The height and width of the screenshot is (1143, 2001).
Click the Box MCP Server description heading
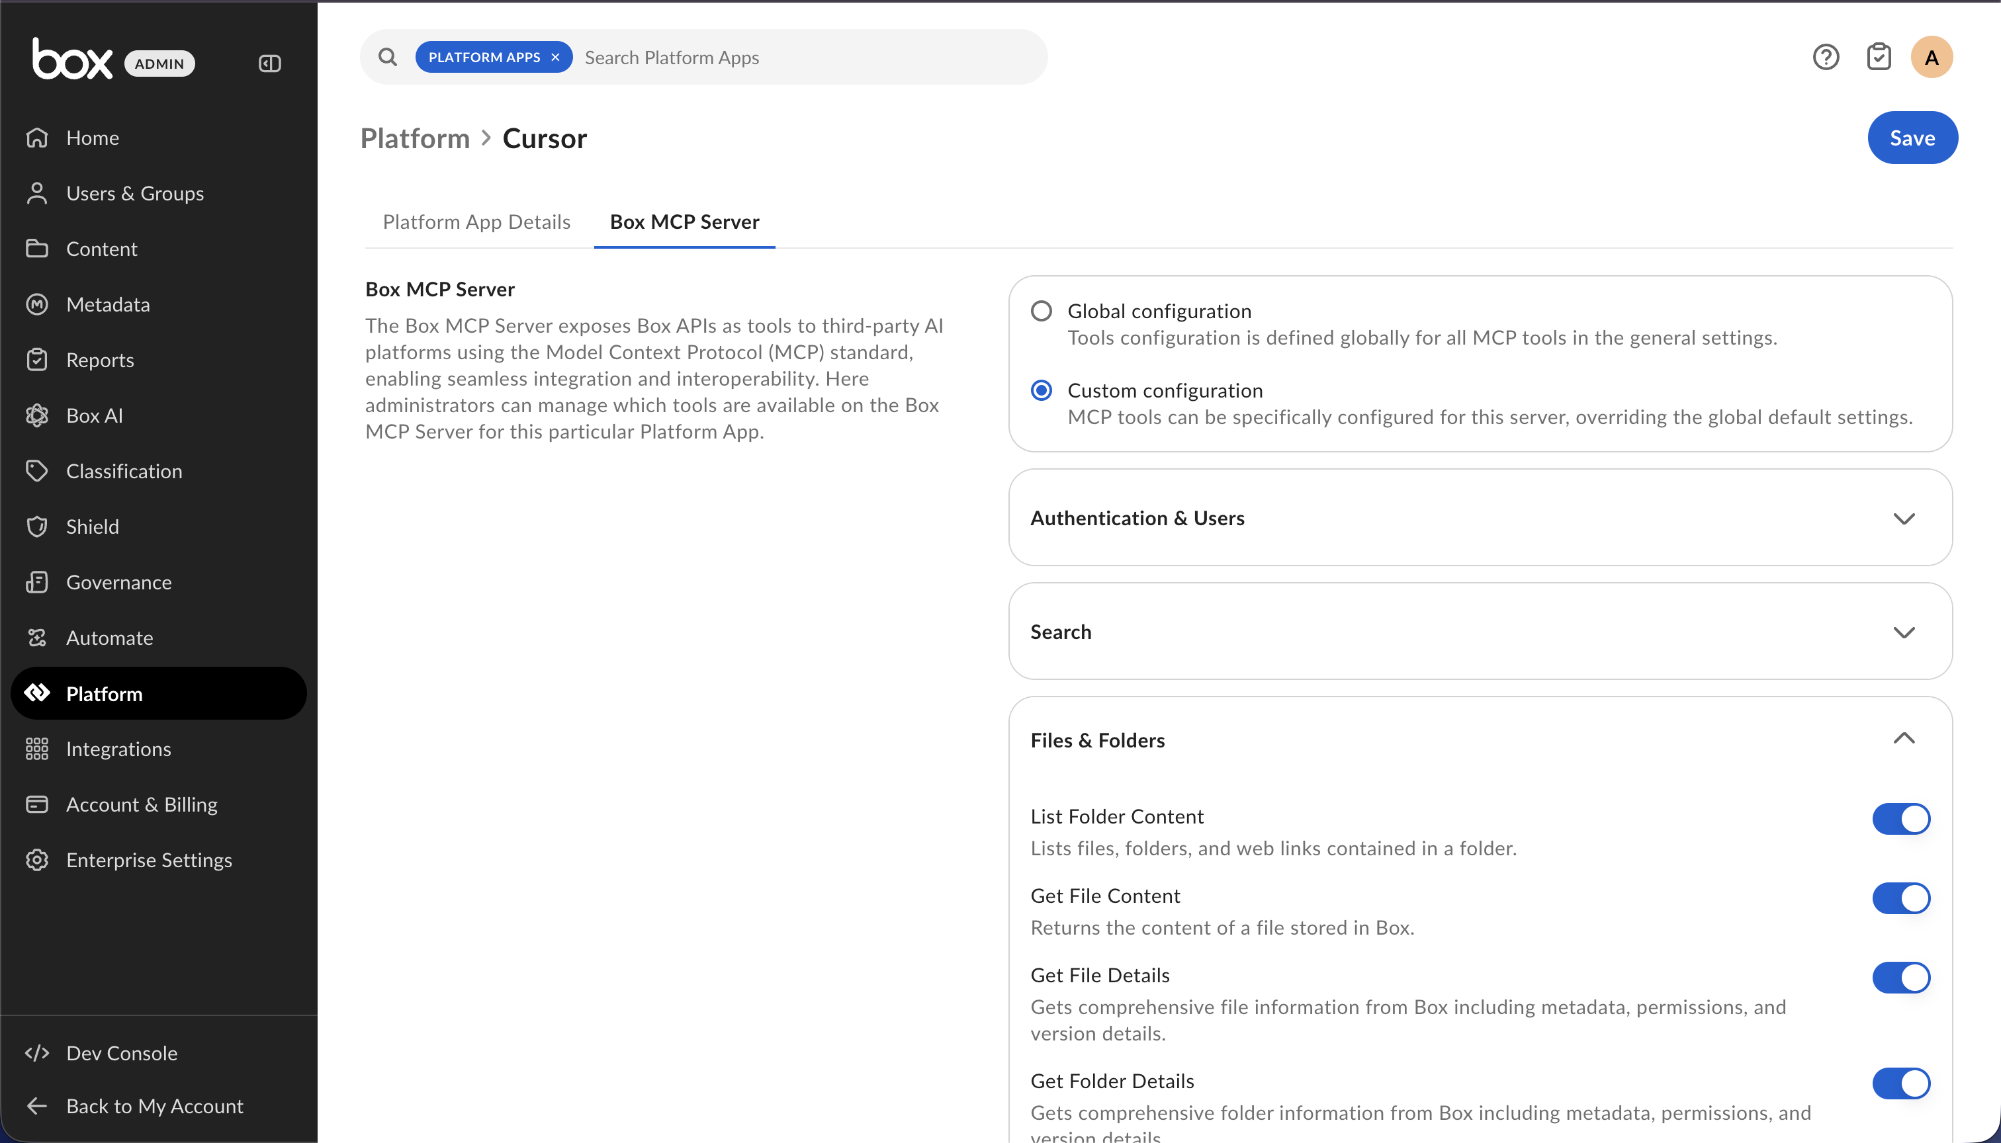click(440, 290)
